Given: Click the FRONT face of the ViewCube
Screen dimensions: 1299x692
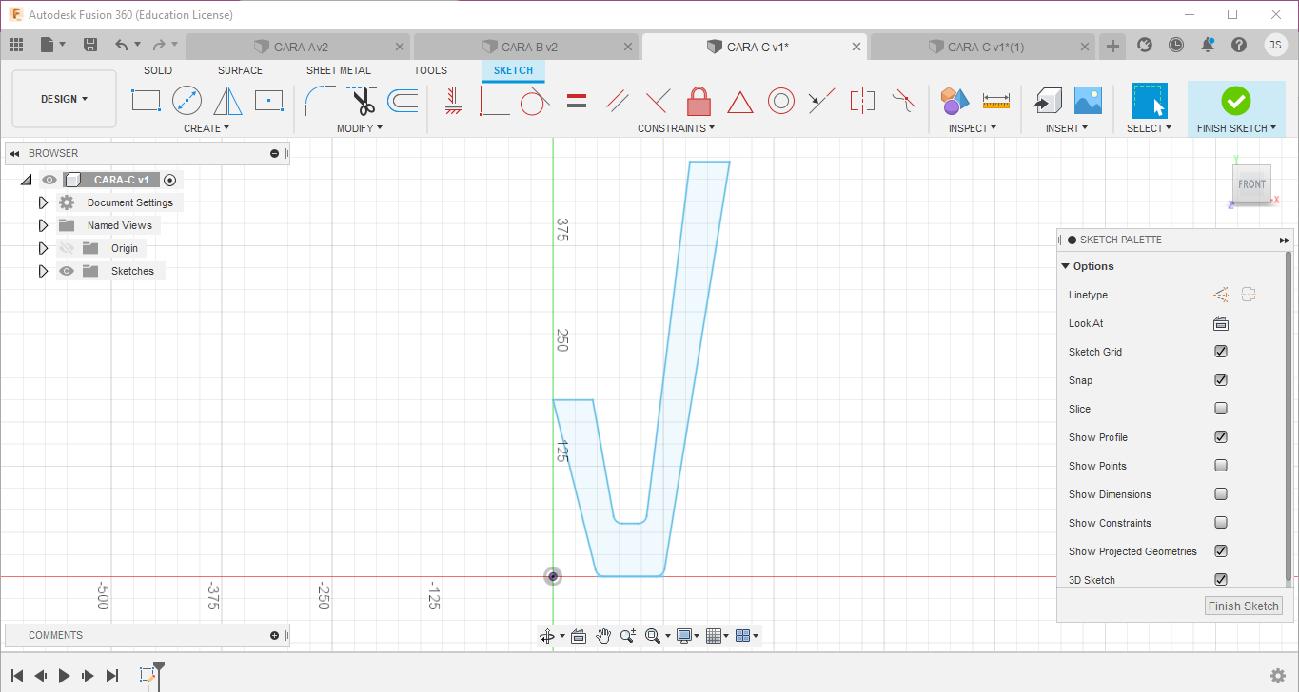Looking at the screenshot, I should pyautogui.click(x=1251, y=184).
